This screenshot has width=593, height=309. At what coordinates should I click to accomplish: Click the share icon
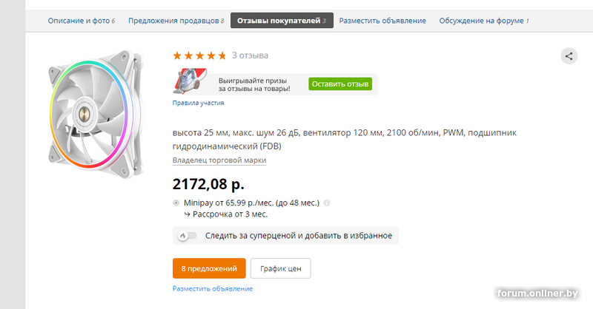click(569, 56)
